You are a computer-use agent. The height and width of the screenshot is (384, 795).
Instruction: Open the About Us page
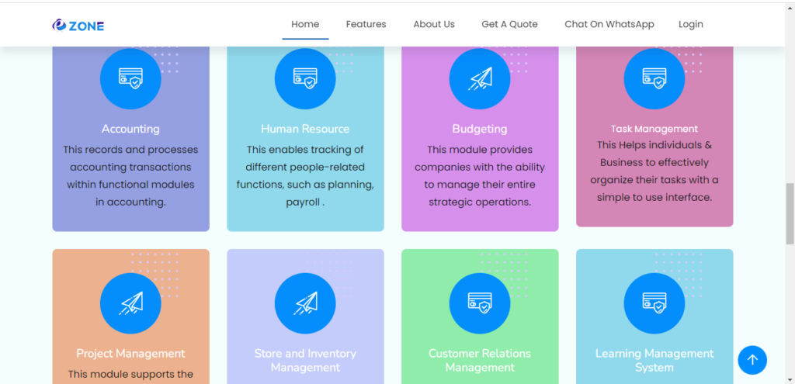pos(434,24)
